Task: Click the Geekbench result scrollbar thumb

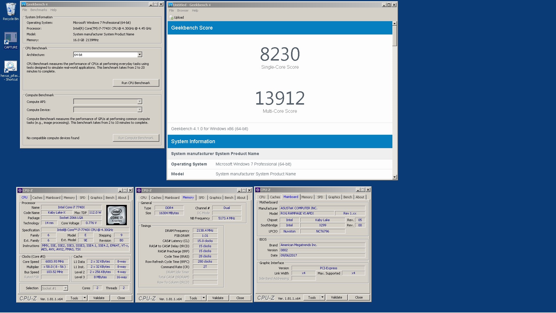Action: (395, 36)
